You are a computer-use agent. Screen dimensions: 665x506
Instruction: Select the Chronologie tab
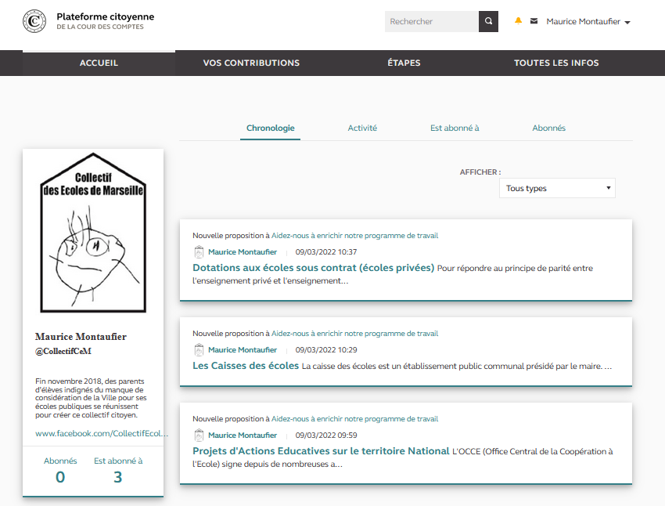pyautogui.click(x=270, y=128)
